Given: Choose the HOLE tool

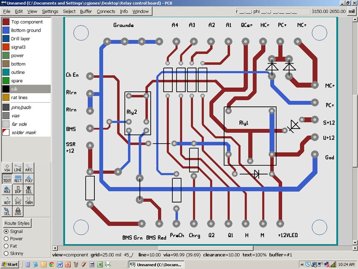Looking at the screenshot, I should pos(7,189).
